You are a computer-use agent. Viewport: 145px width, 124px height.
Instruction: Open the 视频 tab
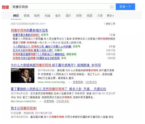(79, 16)
